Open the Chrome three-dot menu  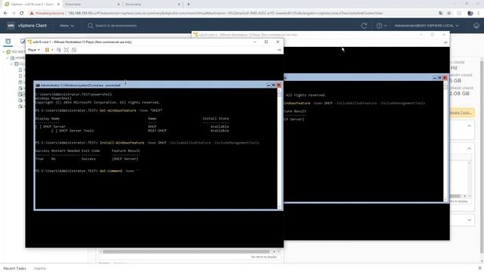tap(479, 14)
